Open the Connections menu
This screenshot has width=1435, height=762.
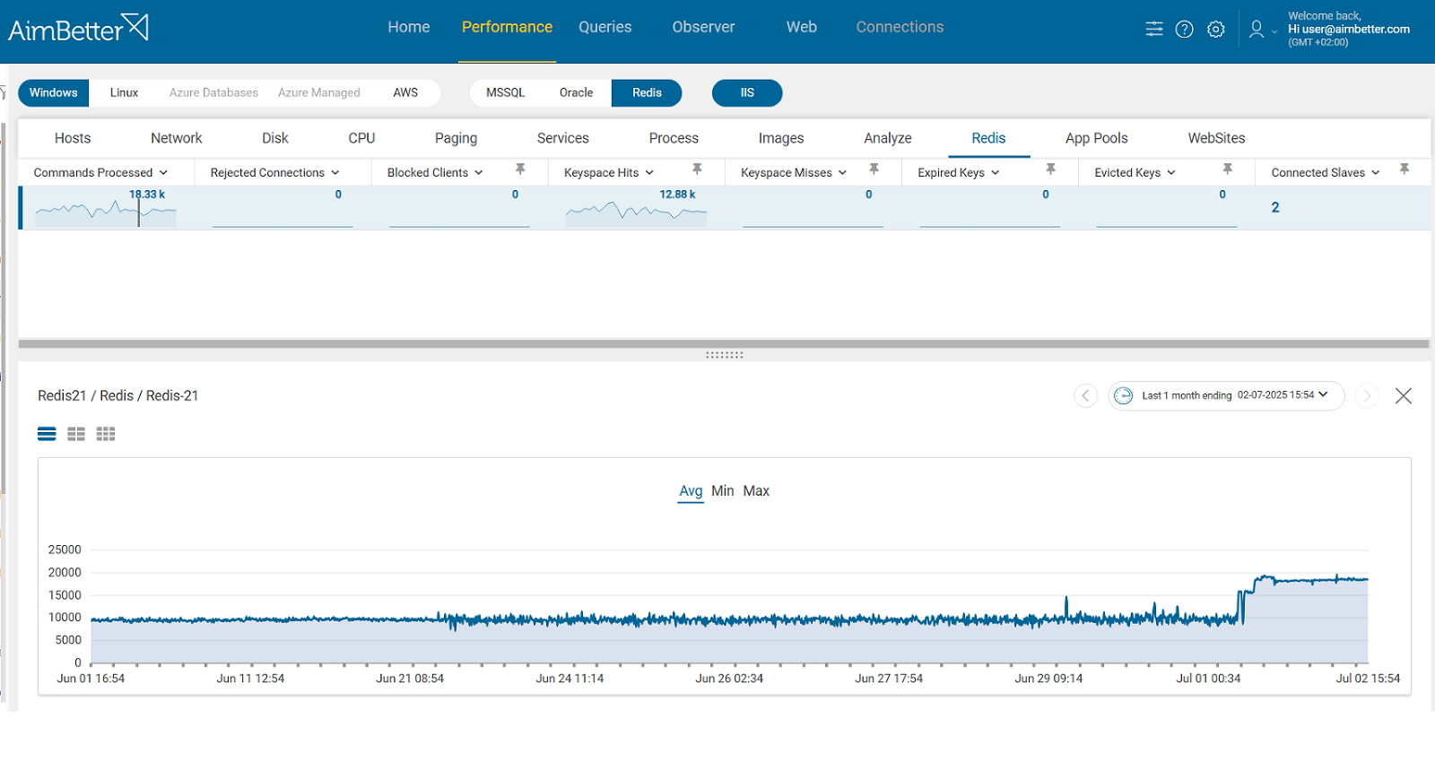tap(900, 28)
